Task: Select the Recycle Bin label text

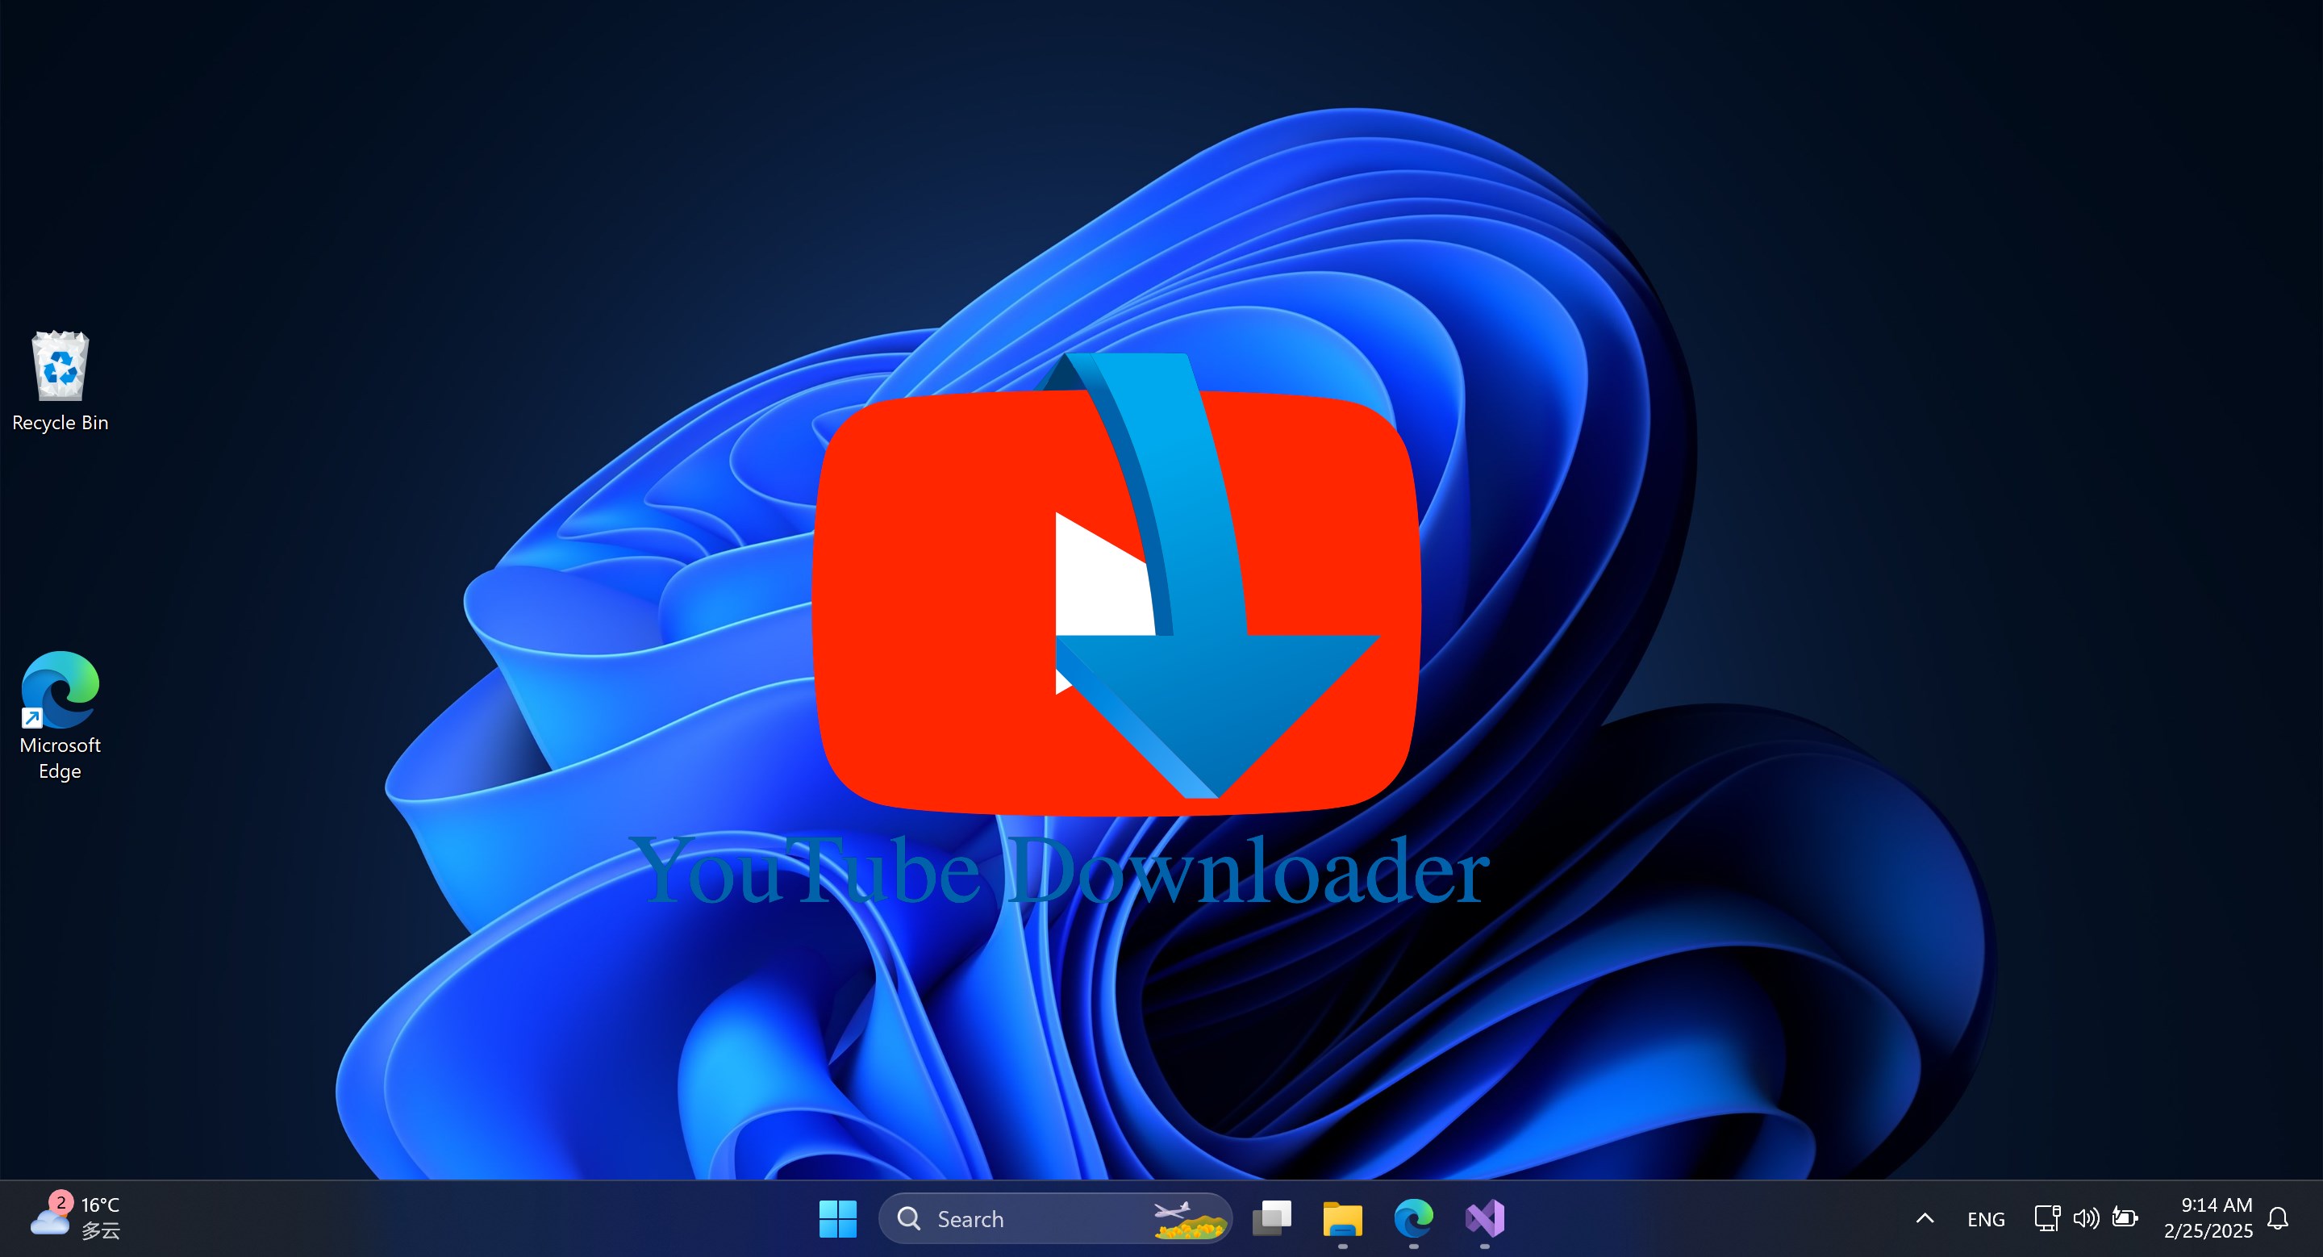Action: pos(60,422)
